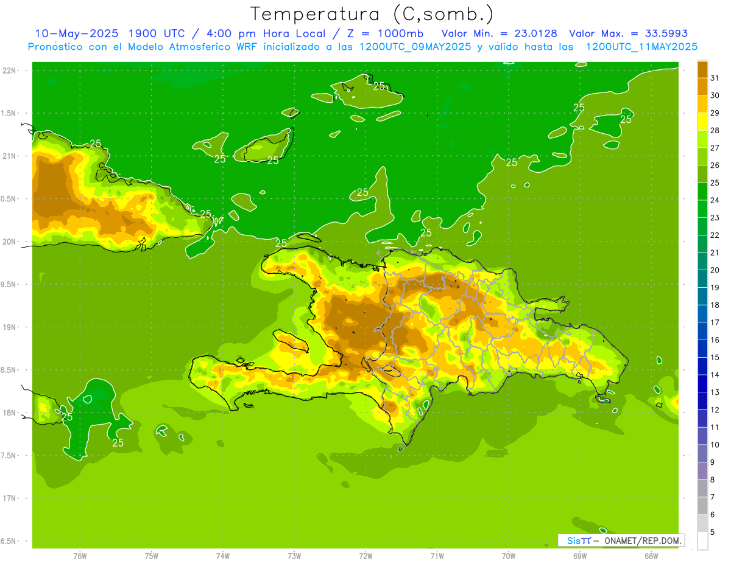
Task: Click the '1200UTC_09MAY2025' initialization time text
Action: (x=415, y=47)
